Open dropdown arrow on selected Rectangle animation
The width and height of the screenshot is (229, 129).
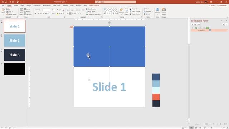(x=226, y=30)
